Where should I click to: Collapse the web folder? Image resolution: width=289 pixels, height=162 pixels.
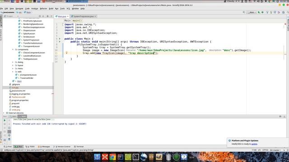click(x=13, y=72)
